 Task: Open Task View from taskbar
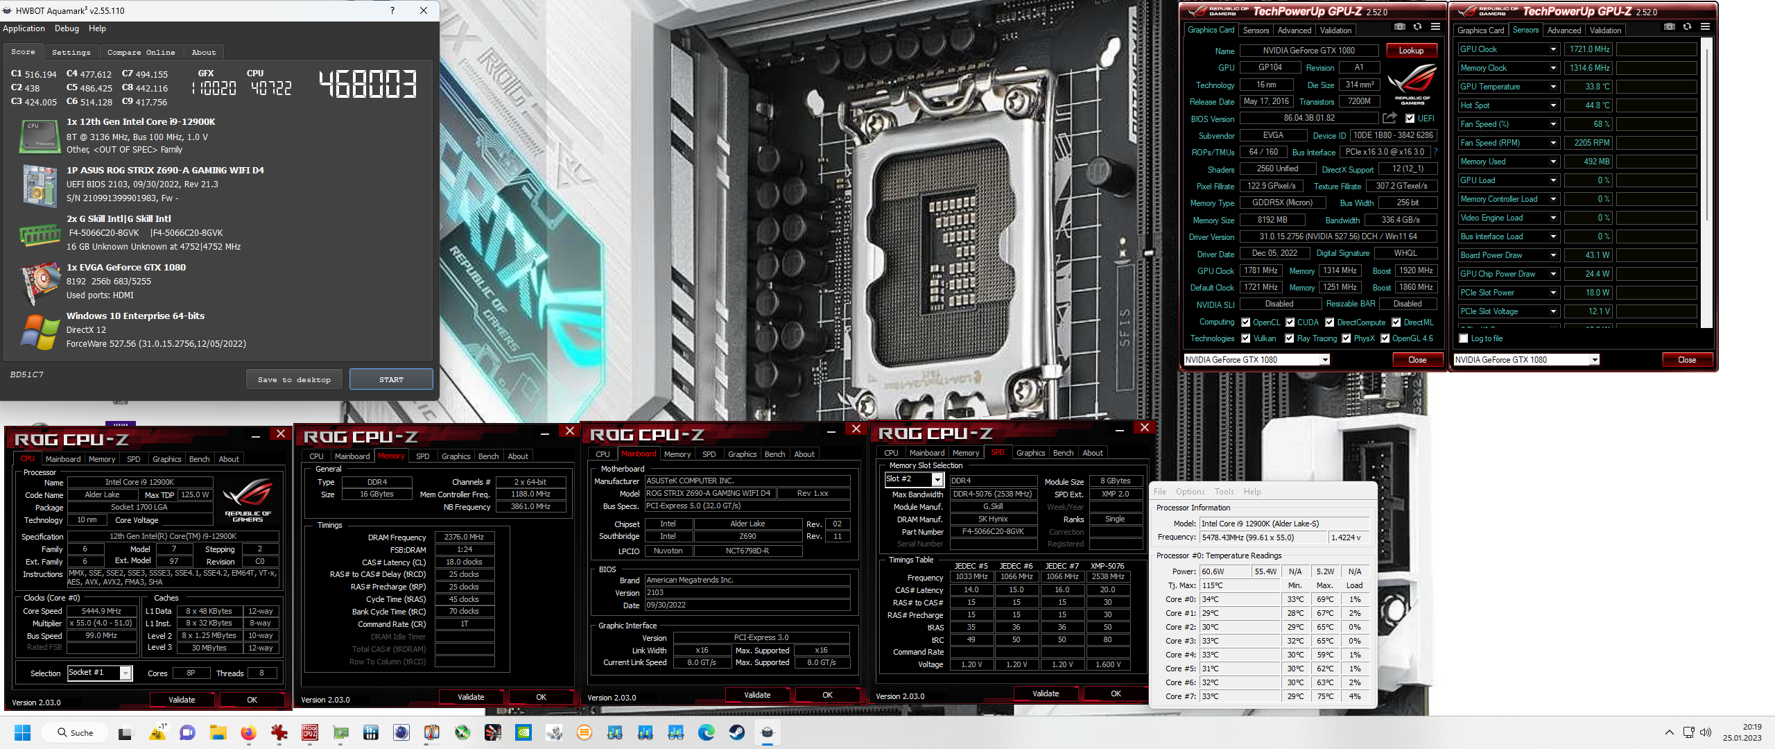[x=125, y=732]
